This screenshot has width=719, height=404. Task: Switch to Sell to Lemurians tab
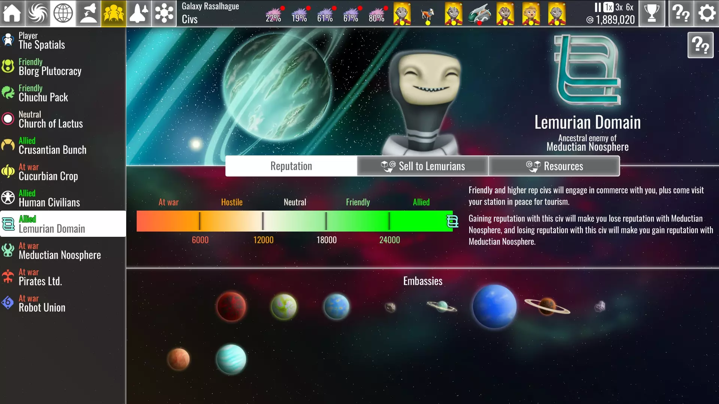tap(422, 166)
